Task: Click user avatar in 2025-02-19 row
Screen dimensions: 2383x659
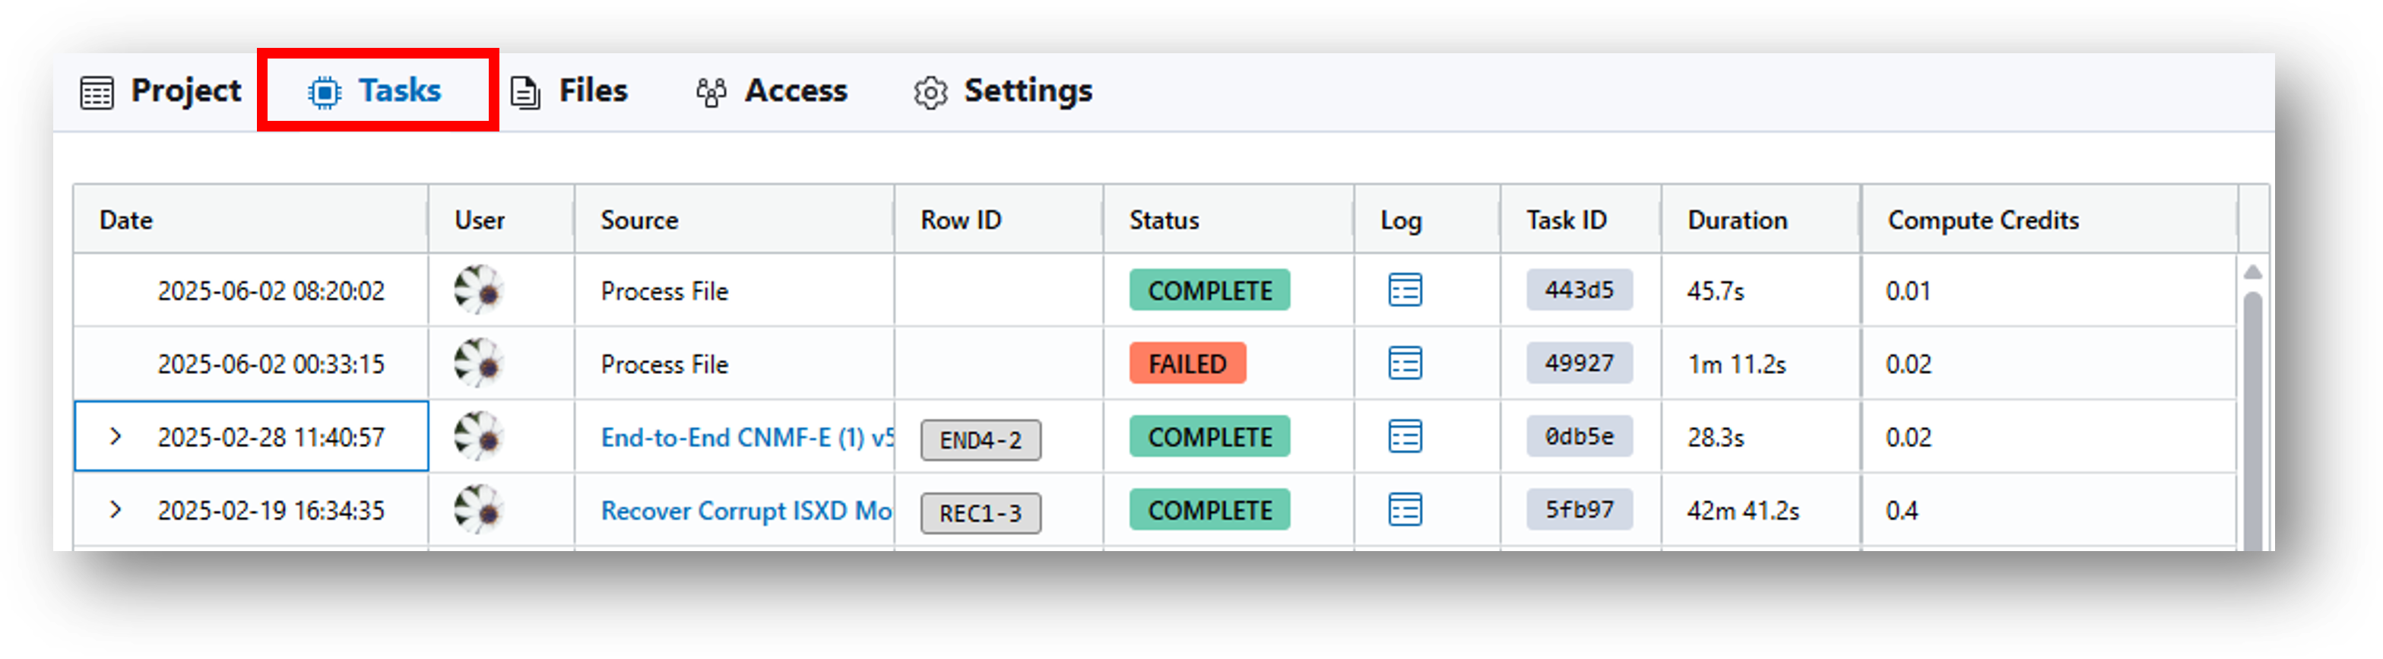Action: coord(478,510)
